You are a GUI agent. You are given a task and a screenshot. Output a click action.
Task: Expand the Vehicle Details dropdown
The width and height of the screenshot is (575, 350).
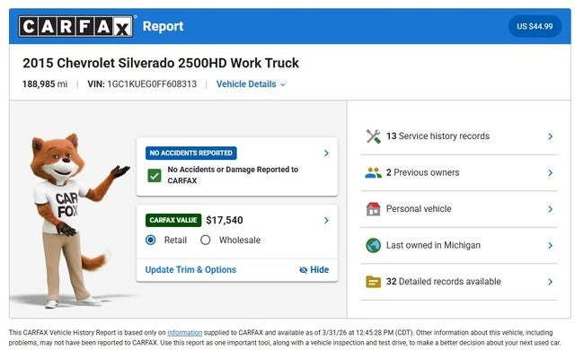click(251, 84)
